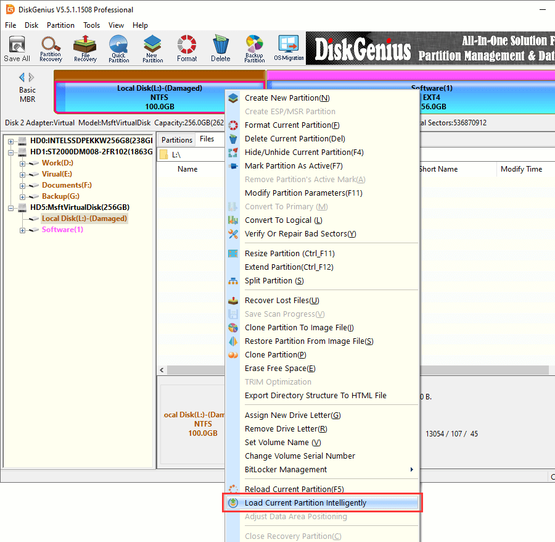Choose Change Volume Serial Number
The image size is (555, 542).
click(x=322, y=456)
